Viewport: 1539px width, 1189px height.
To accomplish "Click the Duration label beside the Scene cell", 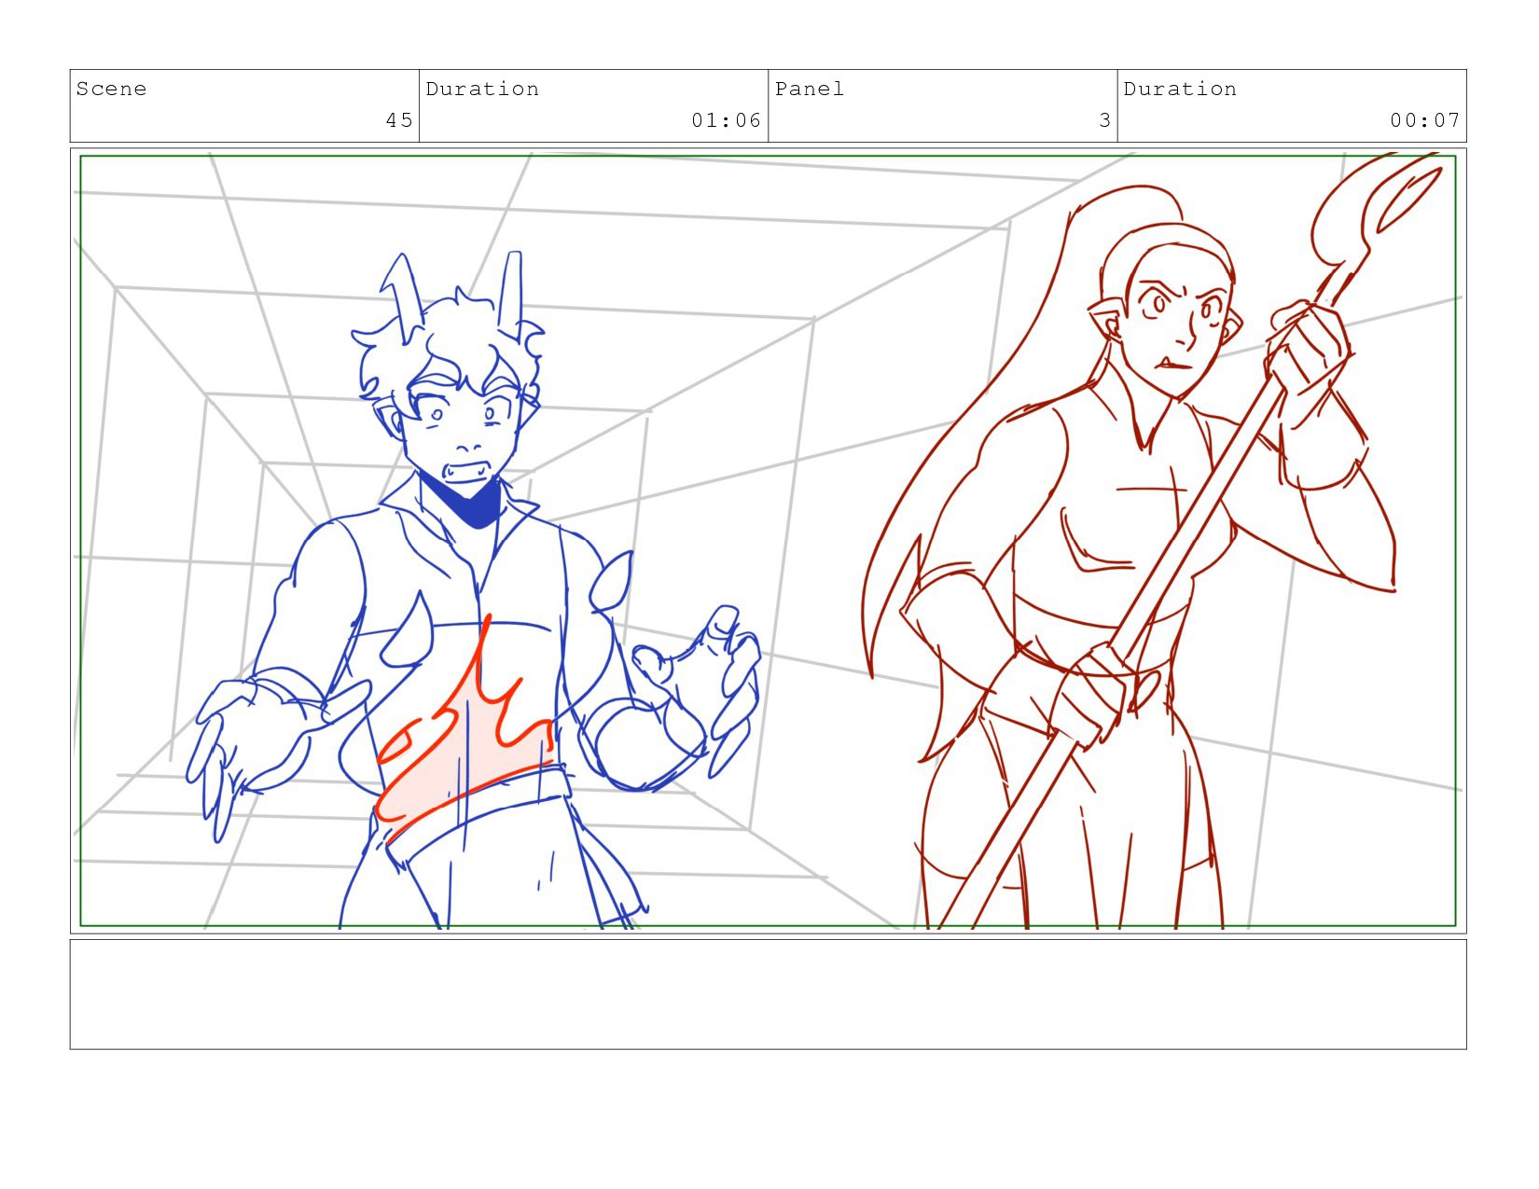I will [x=482, y=89].
